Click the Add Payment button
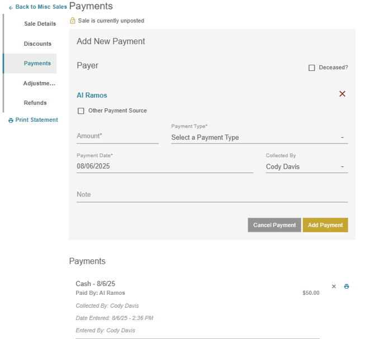365x339 pixels. (325, 225)
